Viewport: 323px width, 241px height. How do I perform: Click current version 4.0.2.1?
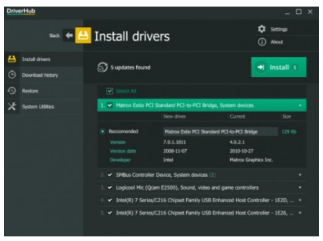pos(237,142)
